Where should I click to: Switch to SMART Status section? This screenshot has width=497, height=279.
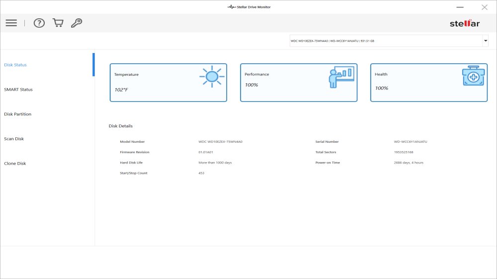(18, 89)
